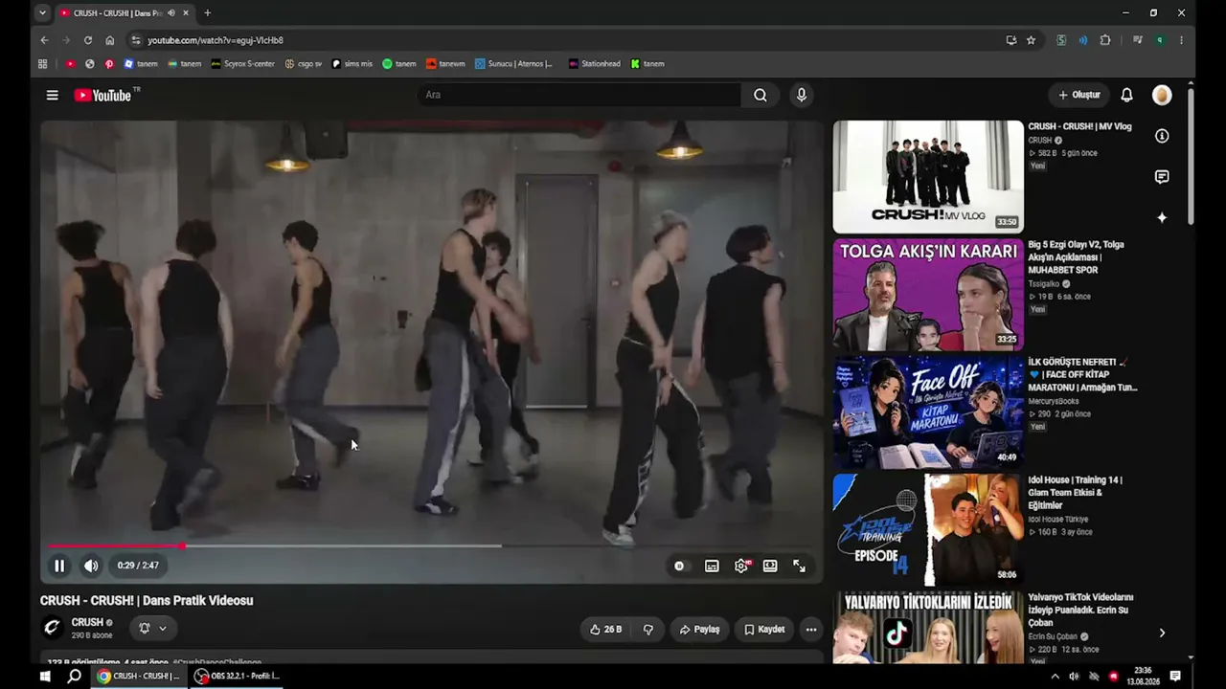Open the Face Off Kitap Maratonu thumbnail
1226x689 pixels.
coord(928,412)
